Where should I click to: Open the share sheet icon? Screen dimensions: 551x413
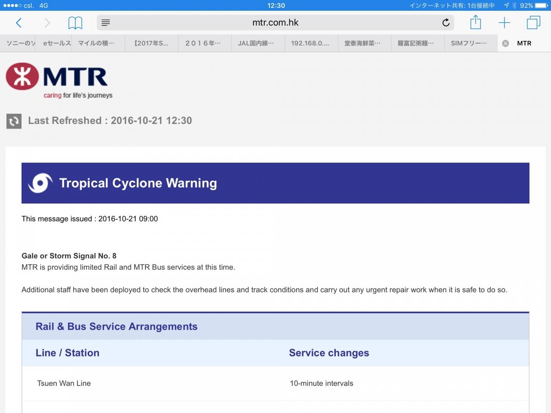[x=476, y=22]
